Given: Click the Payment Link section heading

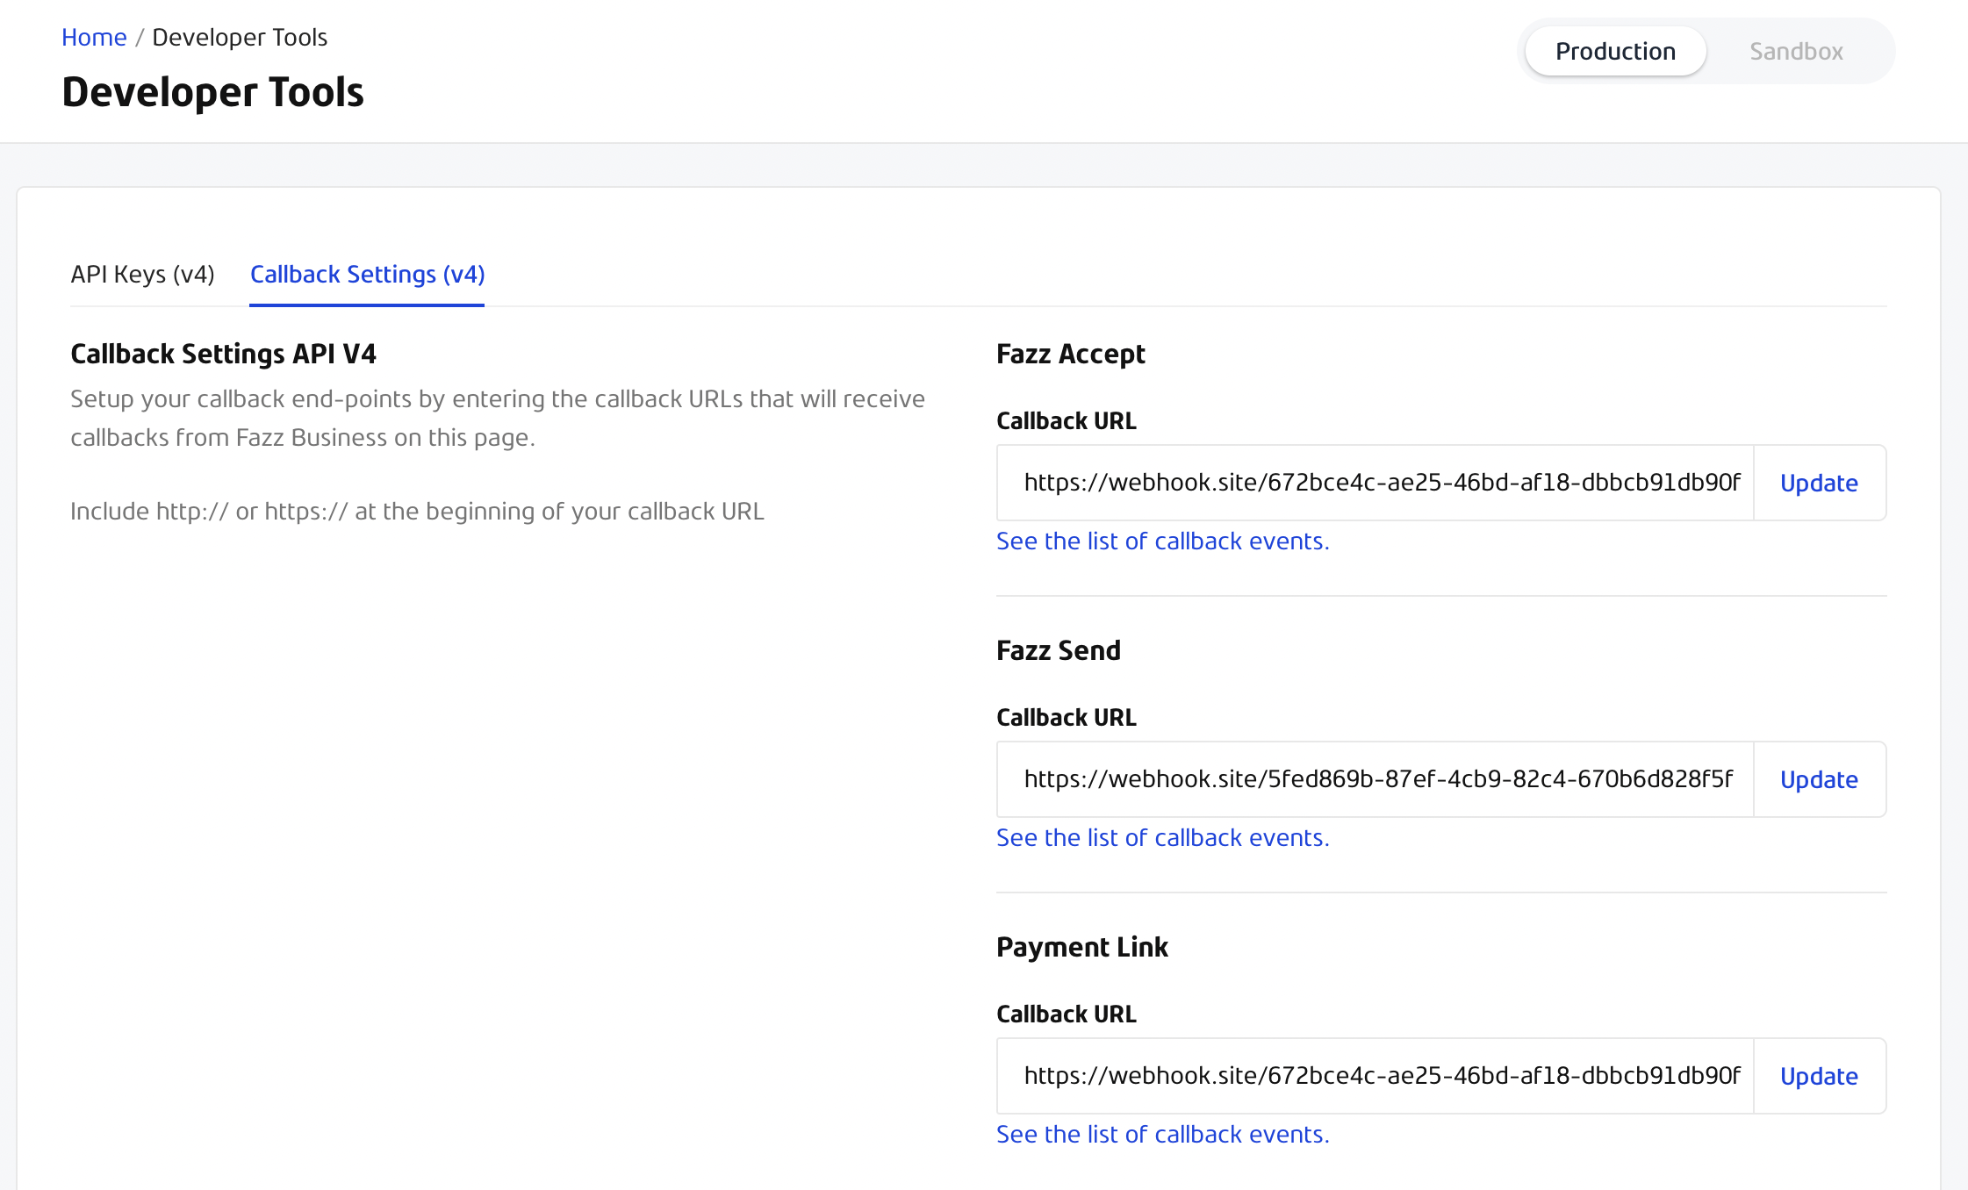Looking at the screenshot, I should pyautogui.click(x=1081, y=947).
